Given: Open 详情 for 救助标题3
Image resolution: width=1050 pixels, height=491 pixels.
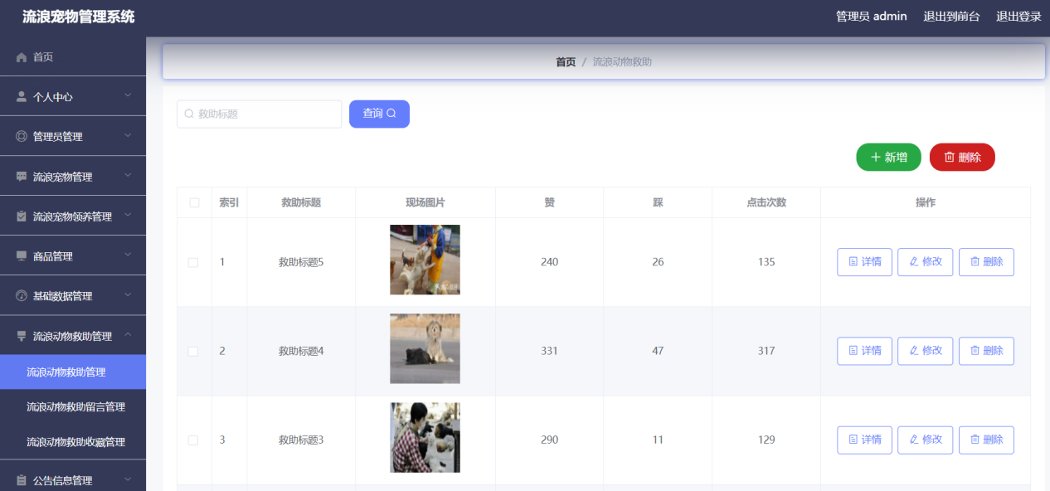Looking at the screenshot, I should [864, 440].
